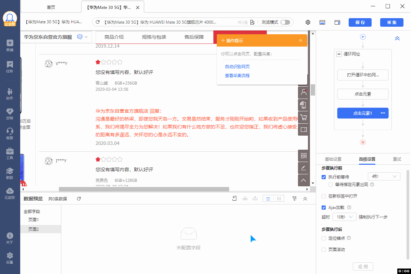
Task: Toggle the 浏览模式 browse mode switch
Action: tap(285, 22)
